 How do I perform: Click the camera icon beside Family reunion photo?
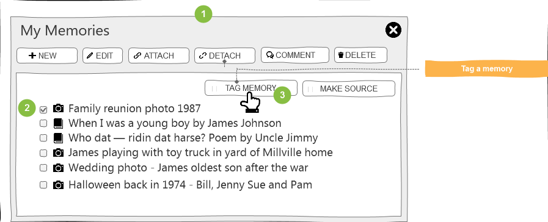coord(59,109)
